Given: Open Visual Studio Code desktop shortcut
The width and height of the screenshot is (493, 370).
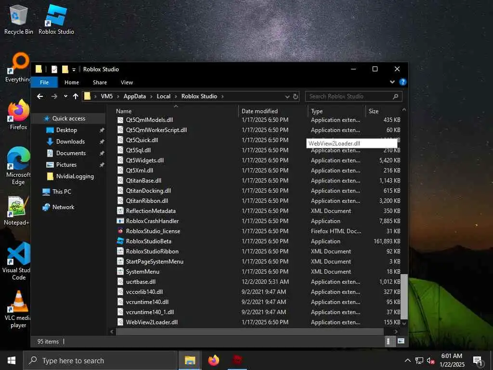Looking at the screenshot, I should pyautogui.click(x=17, y=261).
